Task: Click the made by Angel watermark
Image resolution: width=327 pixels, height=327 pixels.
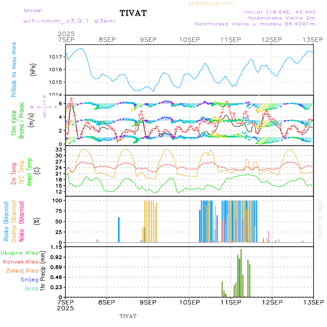Action: [320, 218]
